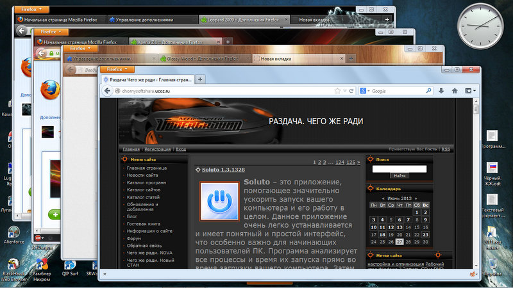
Task: Click 'настройка и оптимизация' tag link
Action: [396, 264]
